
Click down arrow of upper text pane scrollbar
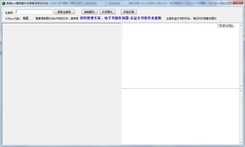pyautogui.click(x=241, y=86)
